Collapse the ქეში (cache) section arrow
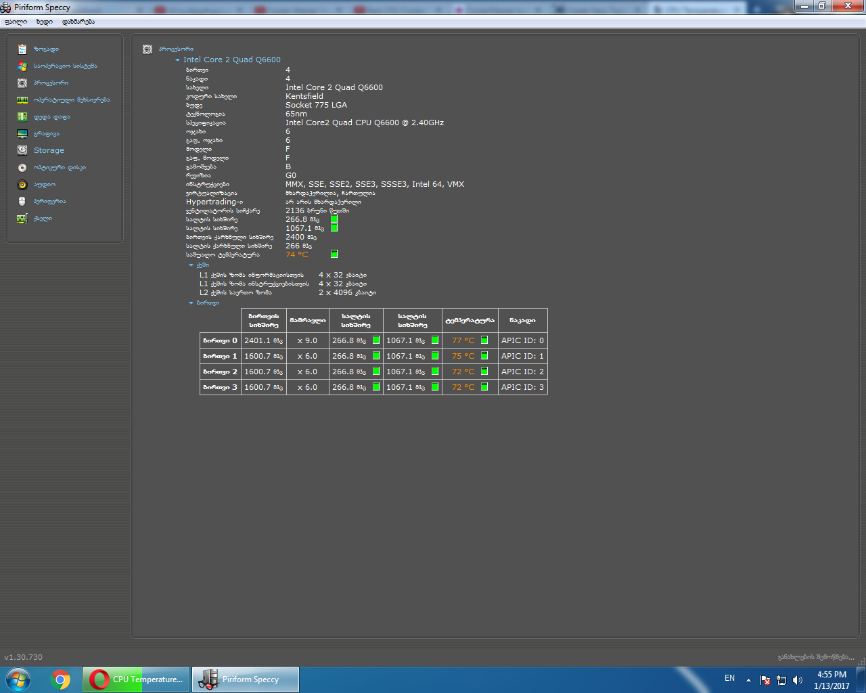The height and width of the screenshot is (693, 866). (191, 265)
